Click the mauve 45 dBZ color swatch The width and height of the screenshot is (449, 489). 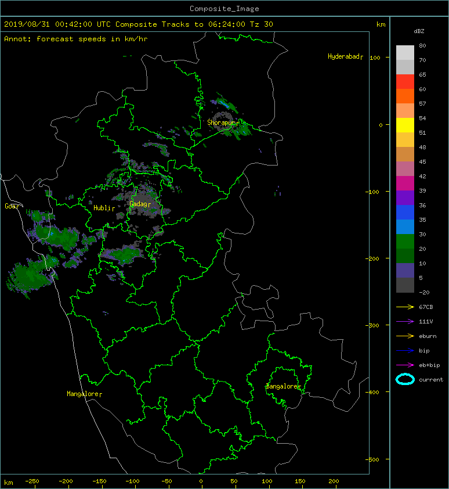click(405, 169)
